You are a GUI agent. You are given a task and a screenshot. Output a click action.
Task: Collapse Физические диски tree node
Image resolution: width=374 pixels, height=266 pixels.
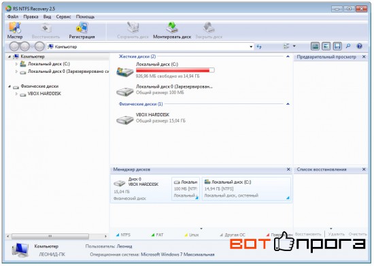click(10, 86)
